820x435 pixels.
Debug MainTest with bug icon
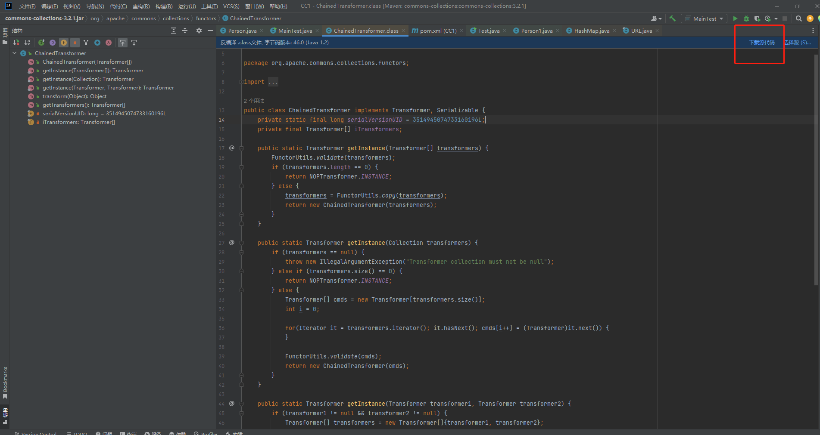click(746, 19)
